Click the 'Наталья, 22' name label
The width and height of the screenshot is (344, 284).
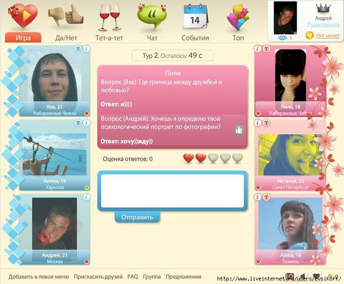290,181
